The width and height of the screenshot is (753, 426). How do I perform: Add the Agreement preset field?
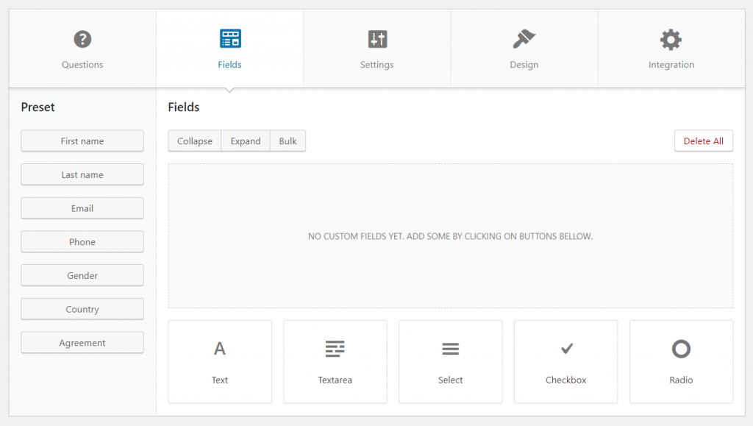(82, 342)
